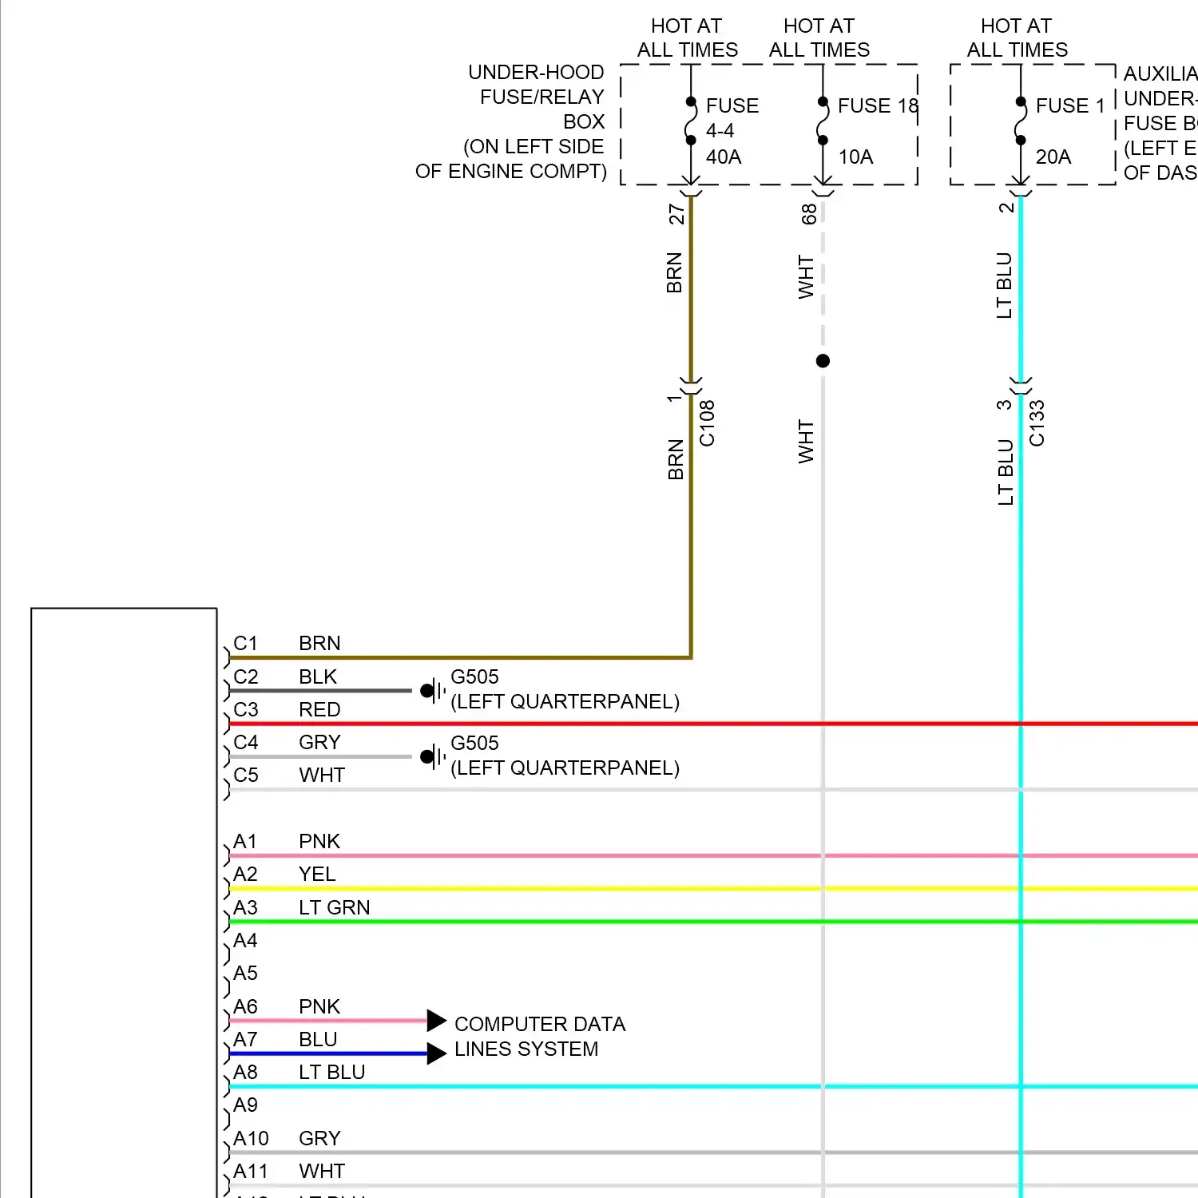Click the 'LINES SYSTEM' text line
1198x1198 pixels.
[x=526, y=1049]
